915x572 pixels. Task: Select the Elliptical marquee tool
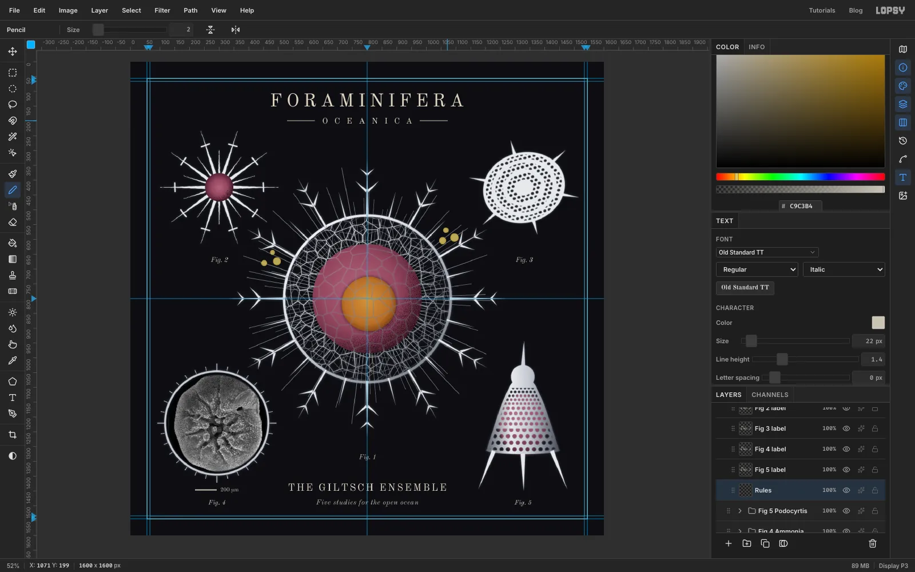point(13,89)
